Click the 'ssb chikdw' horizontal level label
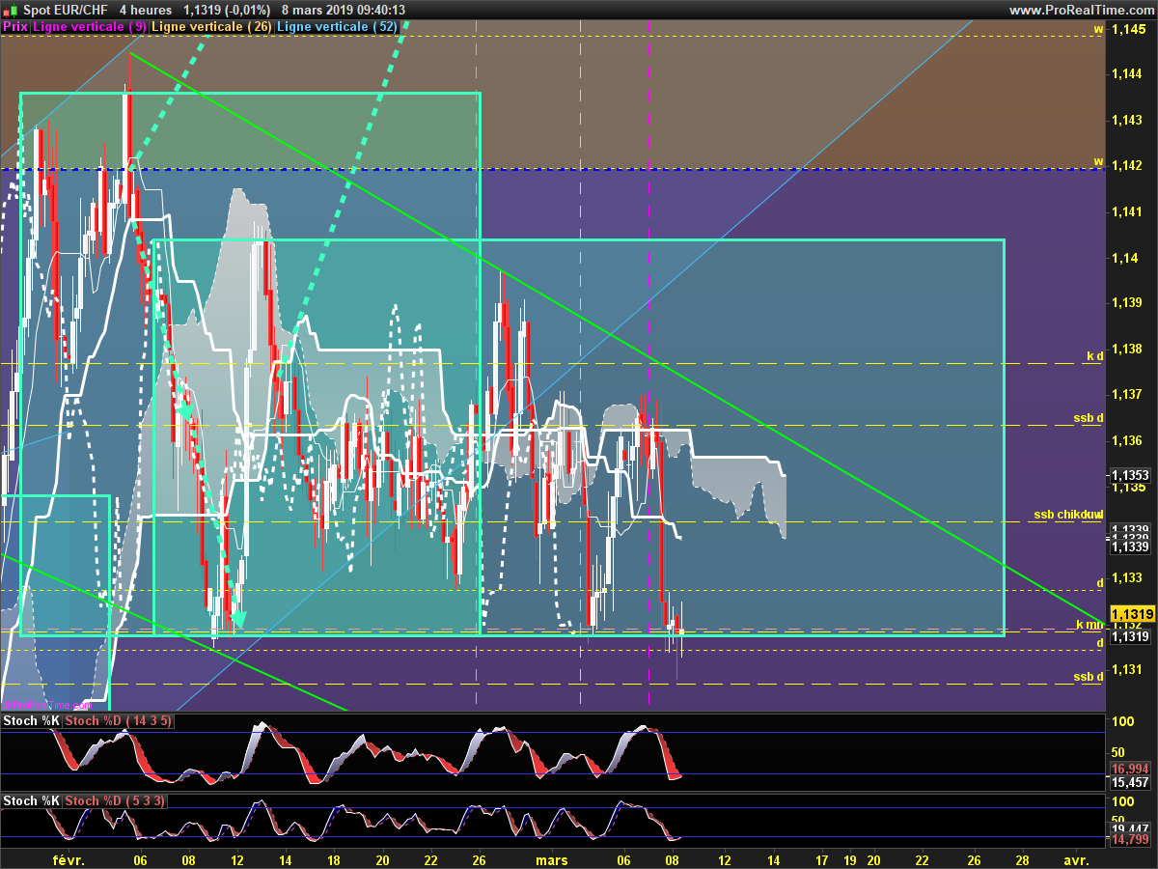This screenshot has height=869, width=1158. click(1068, 514)
